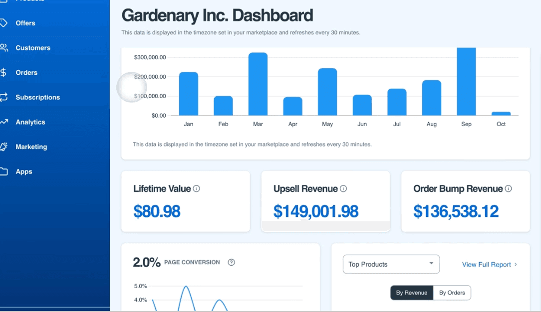The image size is (541, 312).
Task: Go to Customers section
Action: [33, 48]
